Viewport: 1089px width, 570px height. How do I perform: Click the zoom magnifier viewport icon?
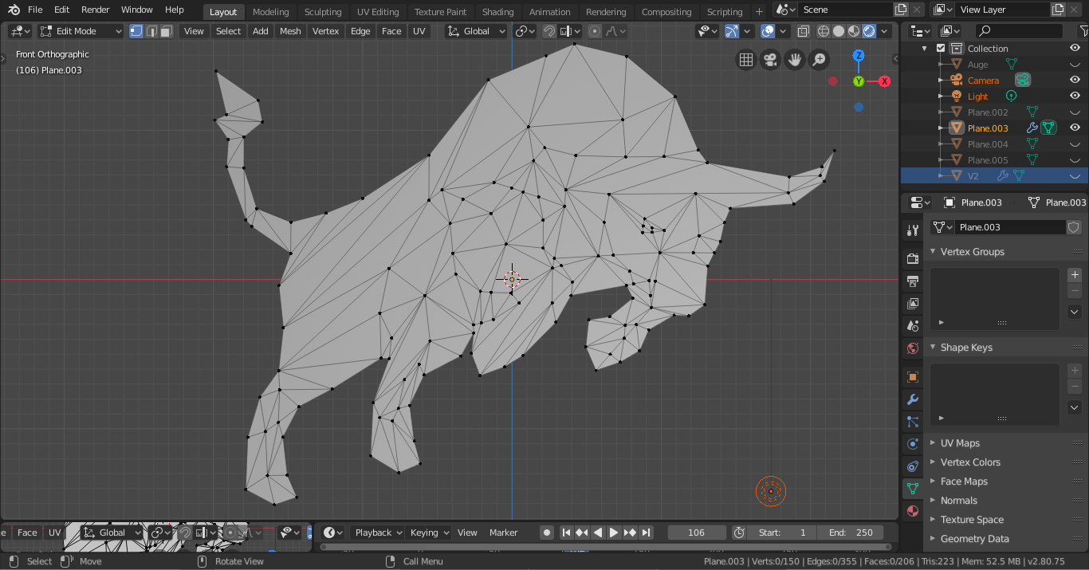coord(819,60)
